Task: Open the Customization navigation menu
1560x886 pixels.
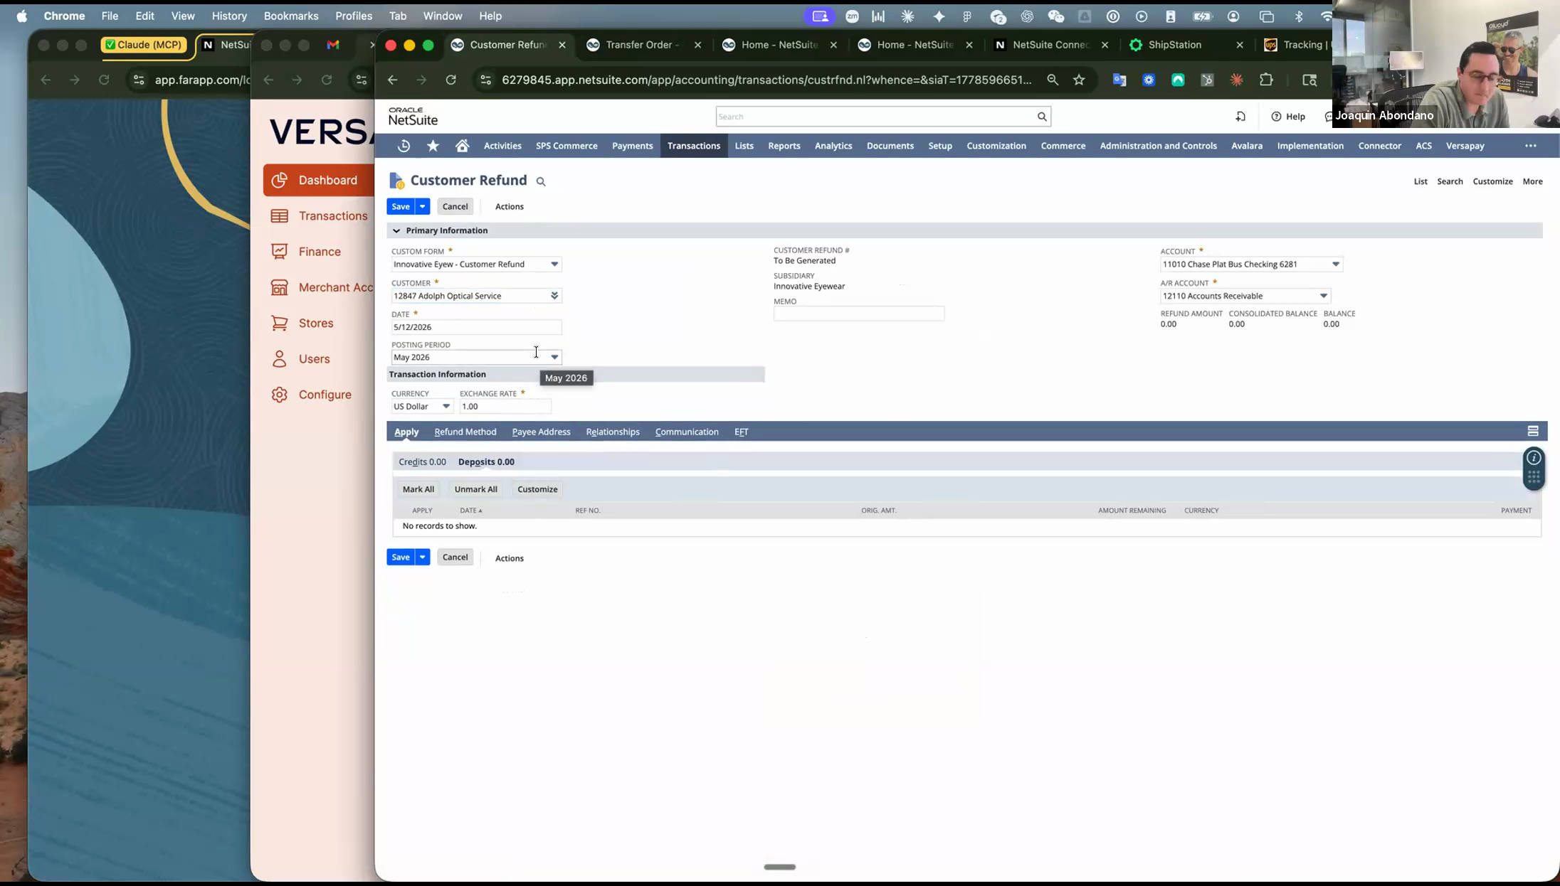Action: (x=996, y=146)
